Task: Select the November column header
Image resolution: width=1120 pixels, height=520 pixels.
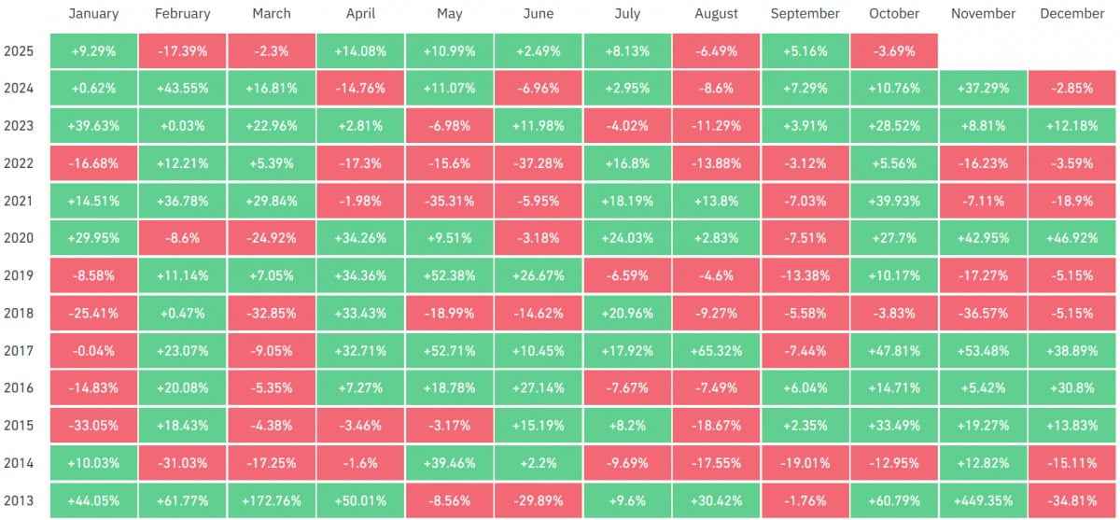Action: click(984, 14)
